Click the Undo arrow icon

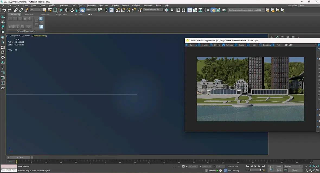(4, 10)
